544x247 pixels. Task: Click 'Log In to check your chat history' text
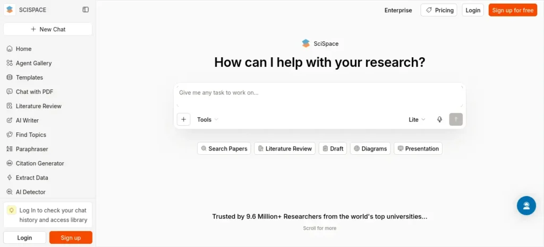pos(53,215)
